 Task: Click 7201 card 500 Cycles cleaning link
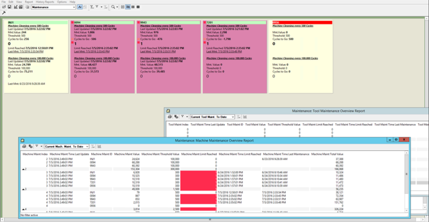coord(226,26)
